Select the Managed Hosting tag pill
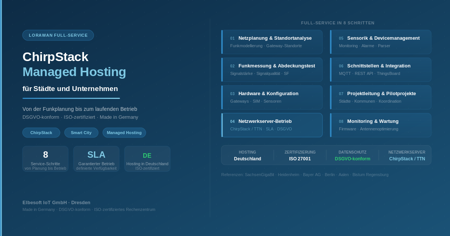This screenshot has height=236, width=450. pos(124,133)
